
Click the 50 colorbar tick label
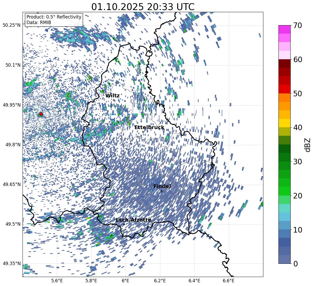click(x=298, y=93)
